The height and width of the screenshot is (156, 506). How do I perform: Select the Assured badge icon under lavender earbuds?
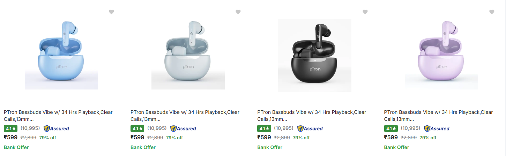[437, 128]
